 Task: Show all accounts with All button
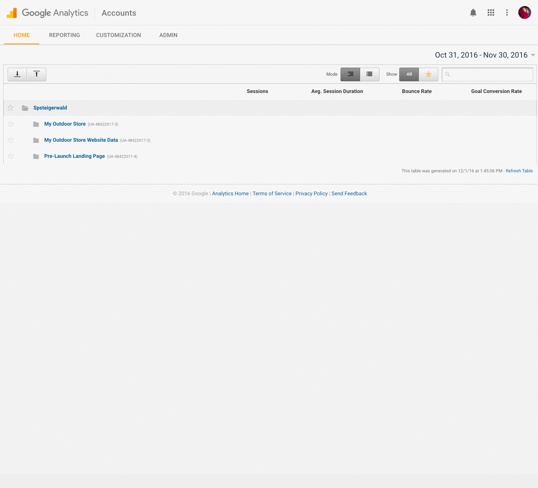pos(409,74)
